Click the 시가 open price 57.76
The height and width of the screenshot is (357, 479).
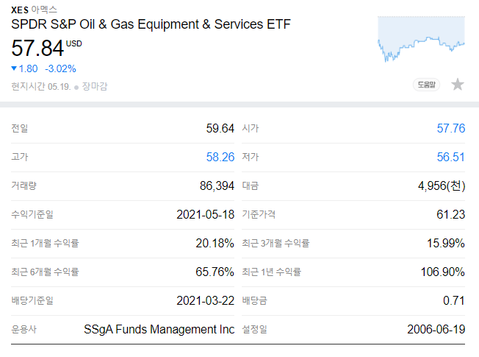450,128
